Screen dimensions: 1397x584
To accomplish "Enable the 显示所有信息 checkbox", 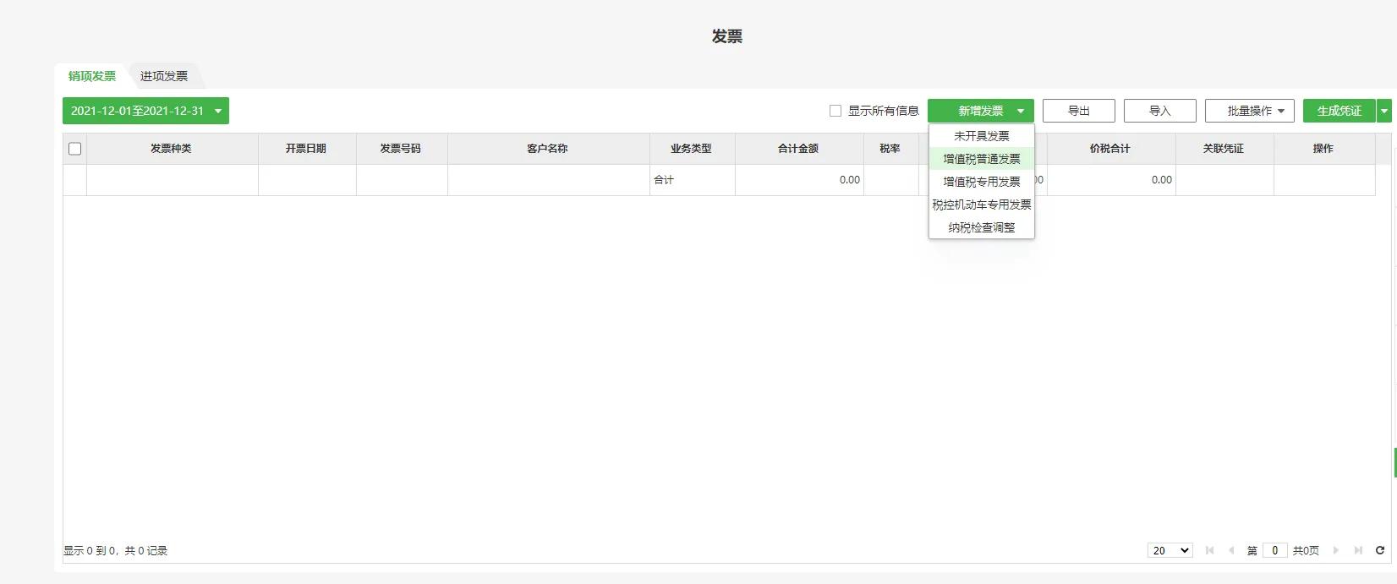I will pos(835,111).
